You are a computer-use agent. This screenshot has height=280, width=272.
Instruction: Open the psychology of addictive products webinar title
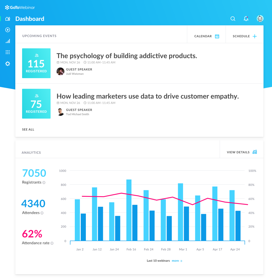[x=127, y=56]
